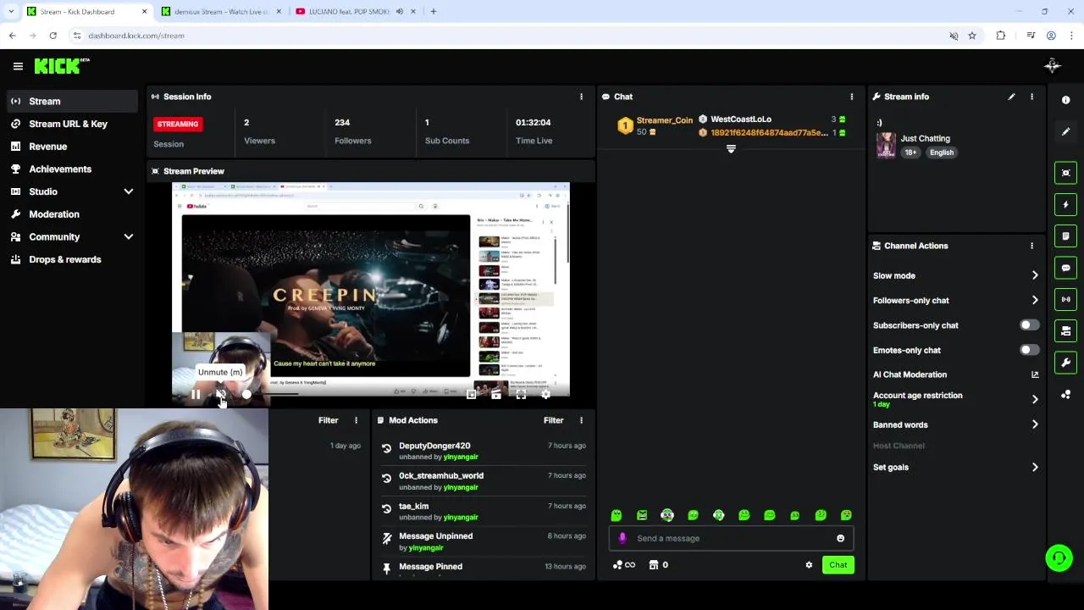
Task: Collapse the chat leaderboard arrow
Action: 731,149
